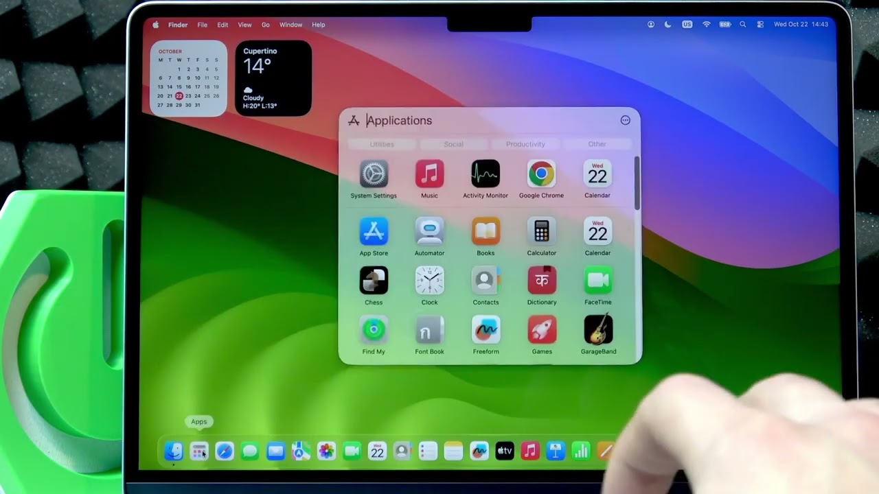
Task: Toggle Focus moon icon in menu bar
Action: [x=668, y=25]
